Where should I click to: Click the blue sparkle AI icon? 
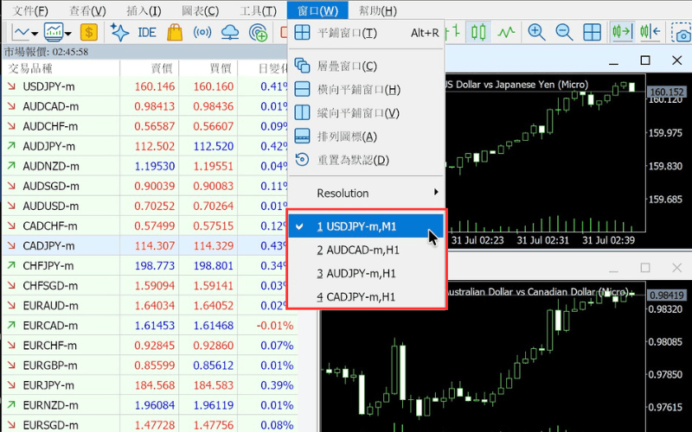click(x=119, y=32)
